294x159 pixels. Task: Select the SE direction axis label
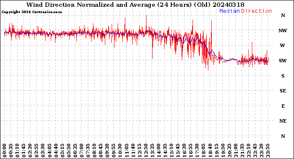[x=283, y=91]
